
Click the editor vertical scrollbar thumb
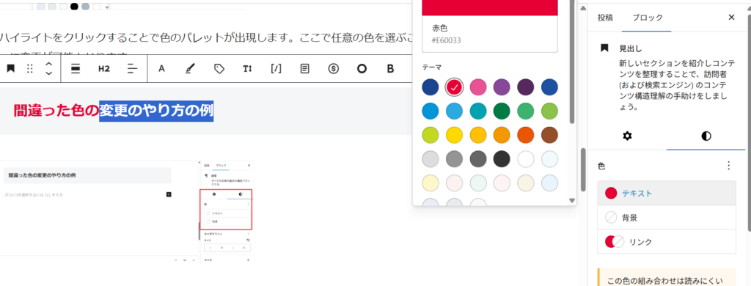(x=583, y=169)
